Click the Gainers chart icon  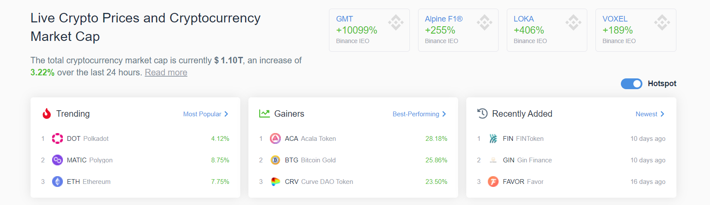click(x=264, y=113)
